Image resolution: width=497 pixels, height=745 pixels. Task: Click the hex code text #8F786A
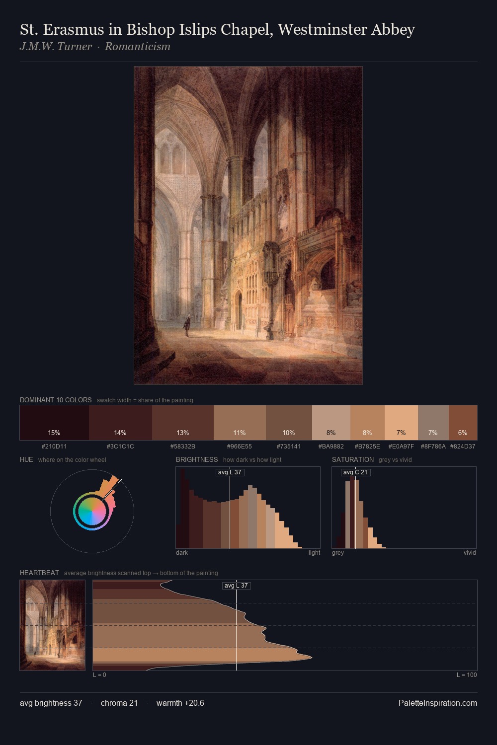pos(433,447)
